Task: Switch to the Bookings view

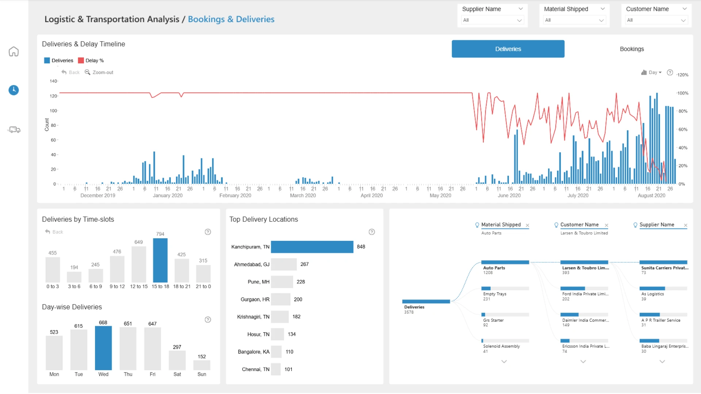Action: [632, 49]
